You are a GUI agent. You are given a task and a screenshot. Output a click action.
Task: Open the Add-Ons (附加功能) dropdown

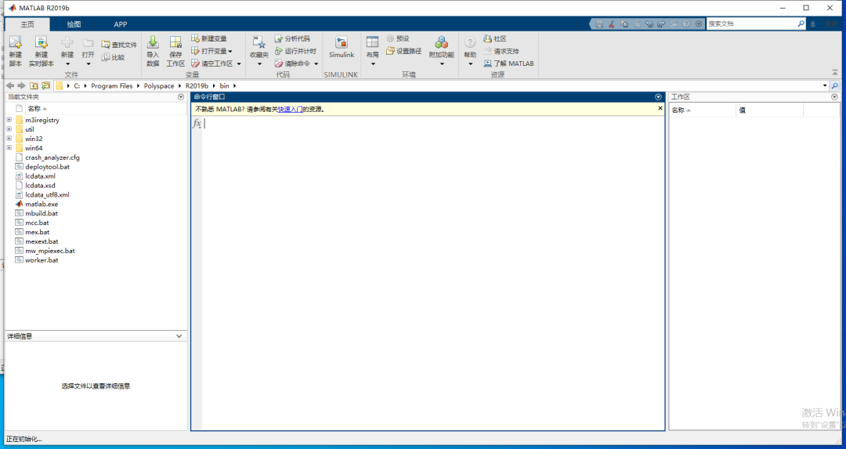pos(442,64)
